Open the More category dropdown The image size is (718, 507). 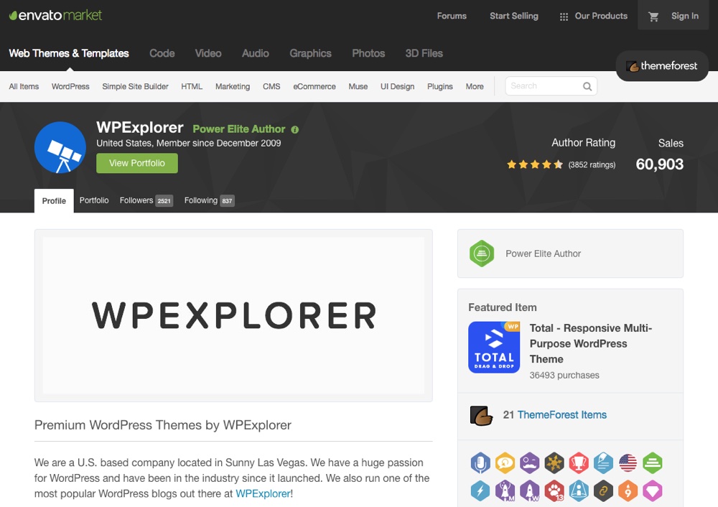click(475, 87)
